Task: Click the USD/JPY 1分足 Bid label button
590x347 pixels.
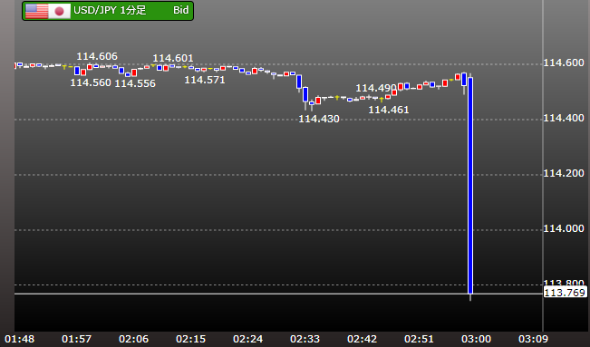Action: [108, 11]
